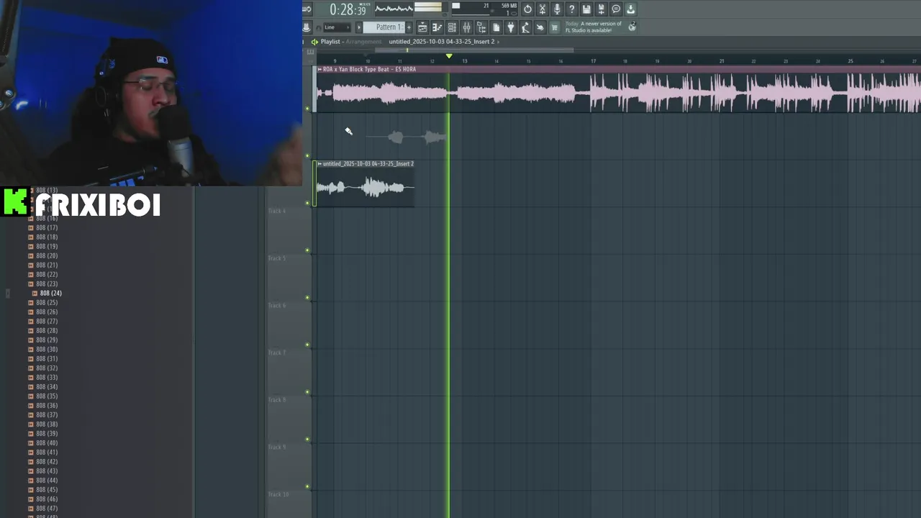The width and height of the screenshot is (921, 518).
Task: Toggle the microphone recording icon
Action: pyautogui.click(x=557, y=9)
